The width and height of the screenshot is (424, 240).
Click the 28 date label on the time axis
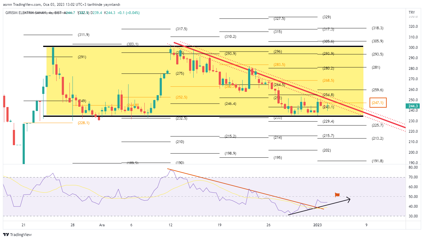coord(73,225)
